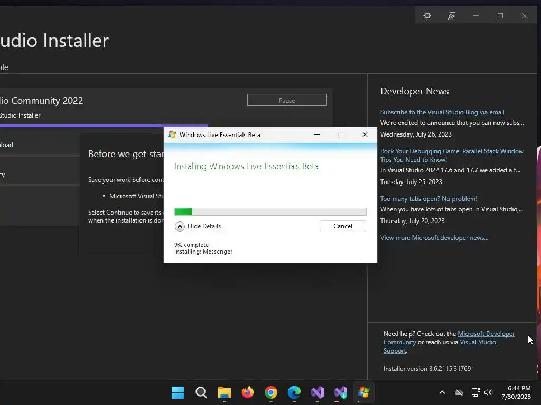Viewport: 541px width, 405px height.
Task: Show hidden system tray icons
Action: pos(442,392)
